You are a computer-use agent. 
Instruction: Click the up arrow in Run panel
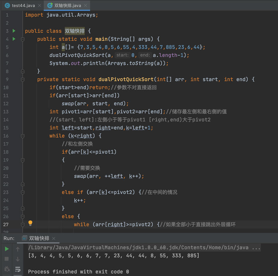18,249
